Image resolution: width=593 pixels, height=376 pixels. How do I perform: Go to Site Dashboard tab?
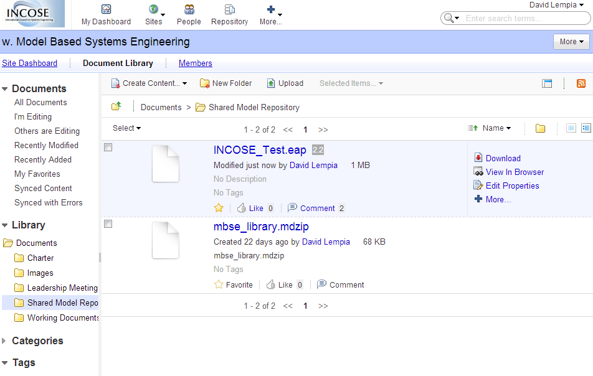pyautogui.click(x=29, y=63)
